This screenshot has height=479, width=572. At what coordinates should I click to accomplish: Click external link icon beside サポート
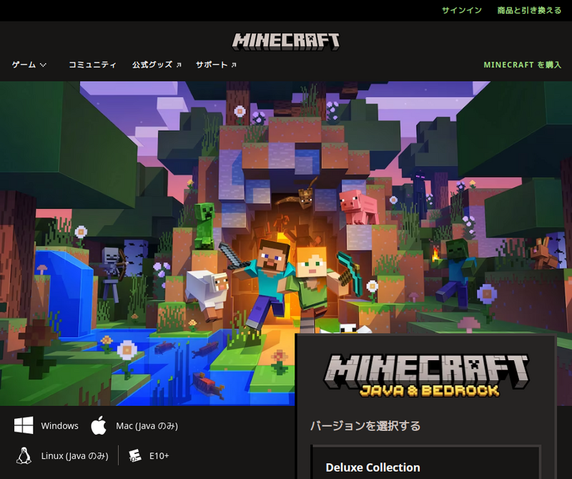click(x=234, y=64)
